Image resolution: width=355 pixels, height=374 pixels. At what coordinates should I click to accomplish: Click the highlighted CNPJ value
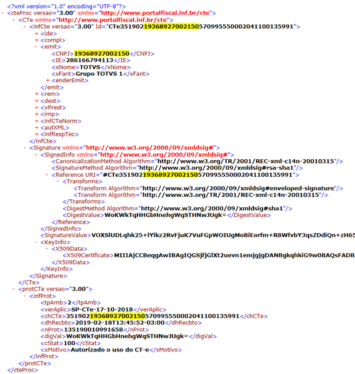102,54
